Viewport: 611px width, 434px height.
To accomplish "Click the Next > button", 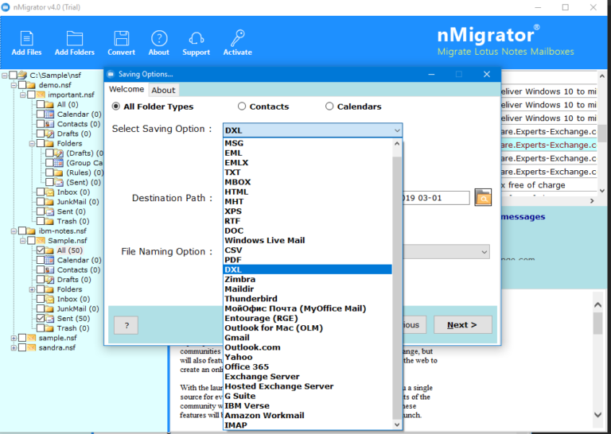I will 462,324.
